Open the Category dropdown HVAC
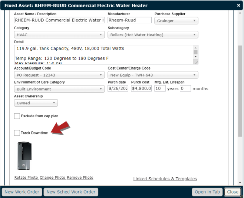 tap(59, 35)
